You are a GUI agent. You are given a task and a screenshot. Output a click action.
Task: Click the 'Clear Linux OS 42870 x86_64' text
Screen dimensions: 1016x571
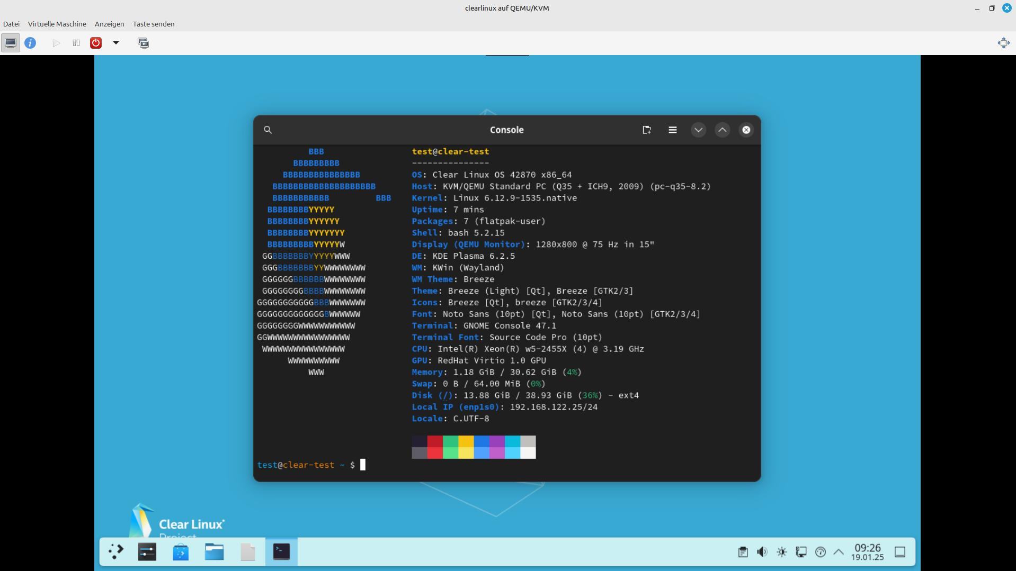coord(502,175)
